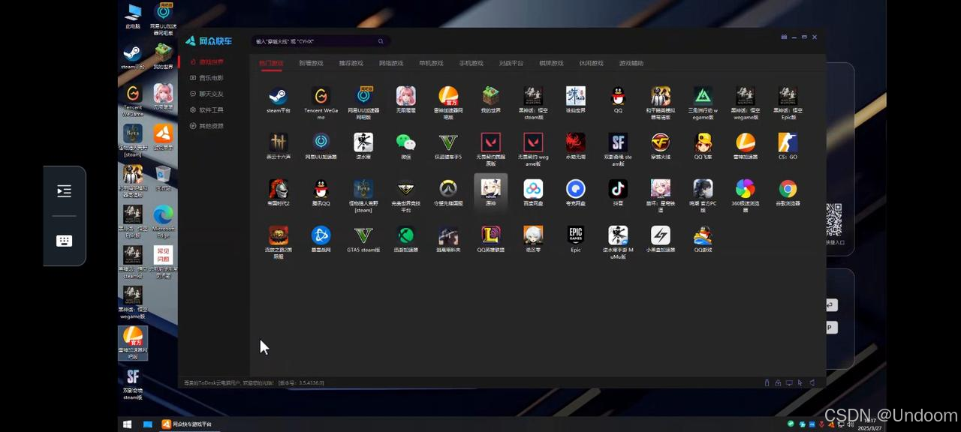The height and width of the screenshot is (432, 961).
Task: Open the list menu icon on the floating side panel
Action: coord(64,191)
